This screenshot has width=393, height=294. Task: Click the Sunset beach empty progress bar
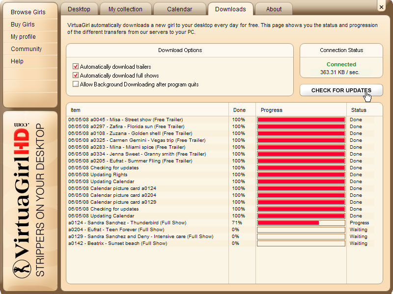[301, 243]
